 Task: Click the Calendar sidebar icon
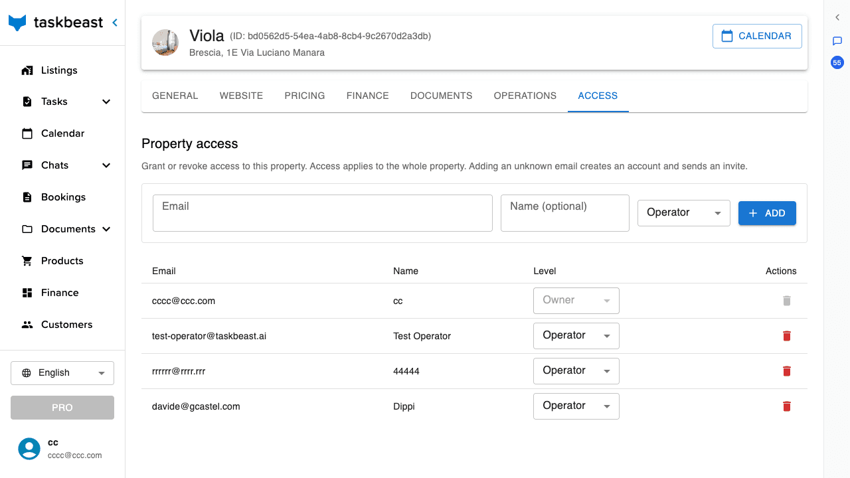coord(27,133)
